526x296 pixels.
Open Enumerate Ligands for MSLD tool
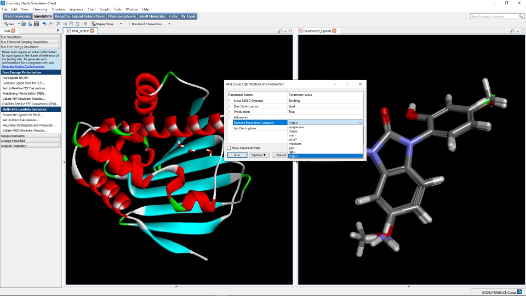point(23,115)
